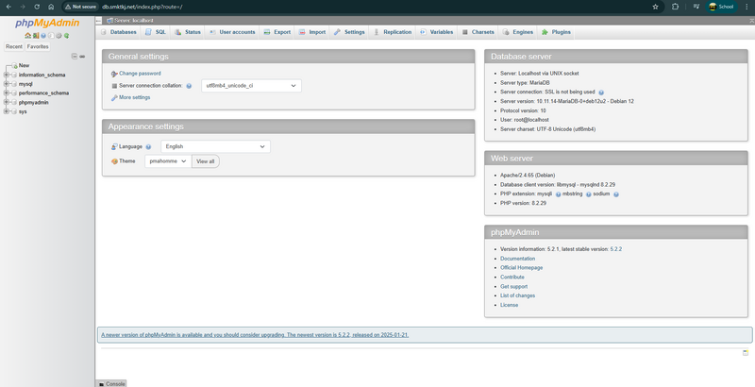
Task: Expand the information_schema database tree
Action: coord(7,75)
